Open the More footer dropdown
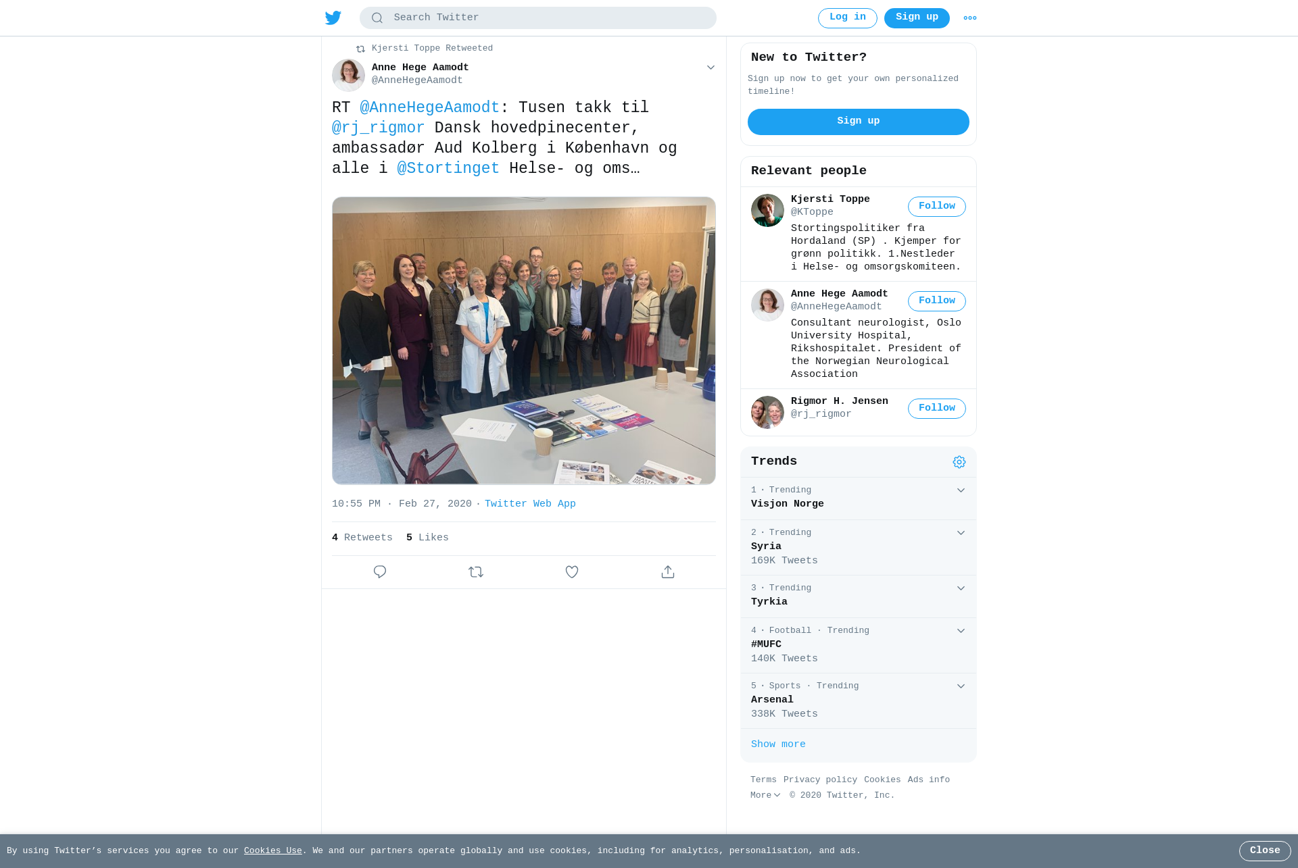 pyautogui.click(x=765, y=795)
